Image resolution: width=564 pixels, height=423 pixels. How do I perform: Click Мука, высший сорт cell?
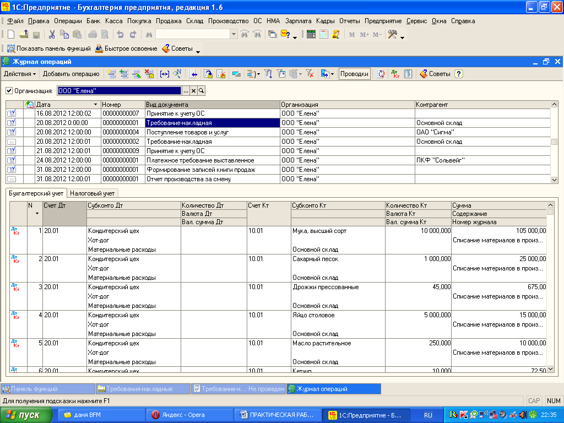[338, 231]
